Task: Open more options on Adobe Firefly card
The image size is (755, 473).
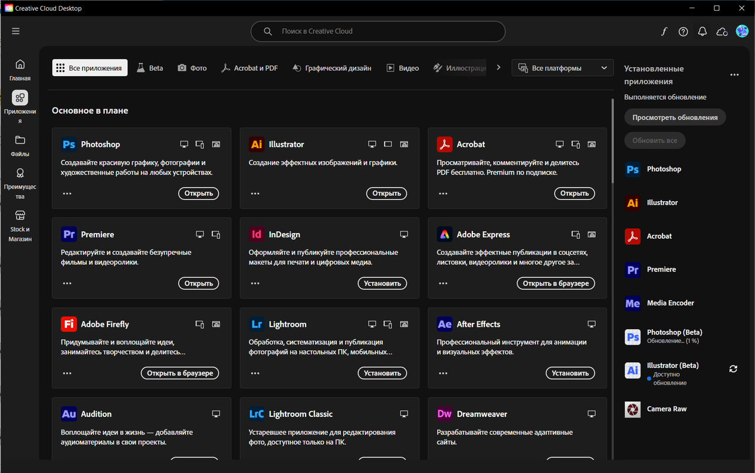Action: (67, 373)
